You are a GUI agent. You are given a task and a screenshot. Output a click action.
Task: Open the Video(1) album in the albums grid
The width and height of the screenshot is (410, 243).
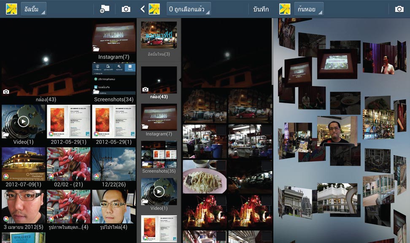[x=24, y=125]
